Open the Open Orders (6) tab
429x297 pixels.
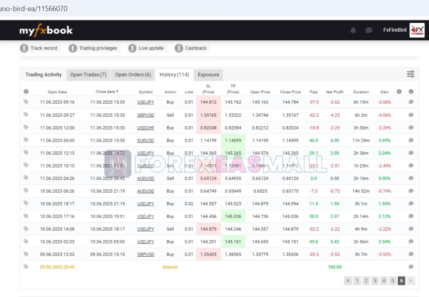coord(133,75)
